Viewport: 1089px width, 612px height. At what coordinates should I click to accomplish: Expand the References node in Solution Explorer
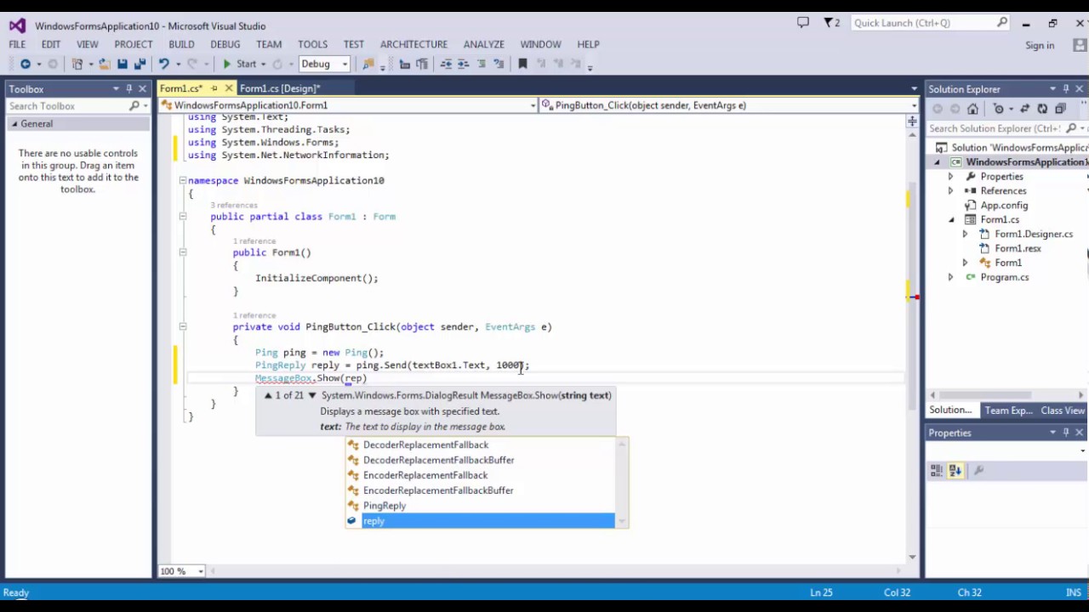click(x=950, y=191)
